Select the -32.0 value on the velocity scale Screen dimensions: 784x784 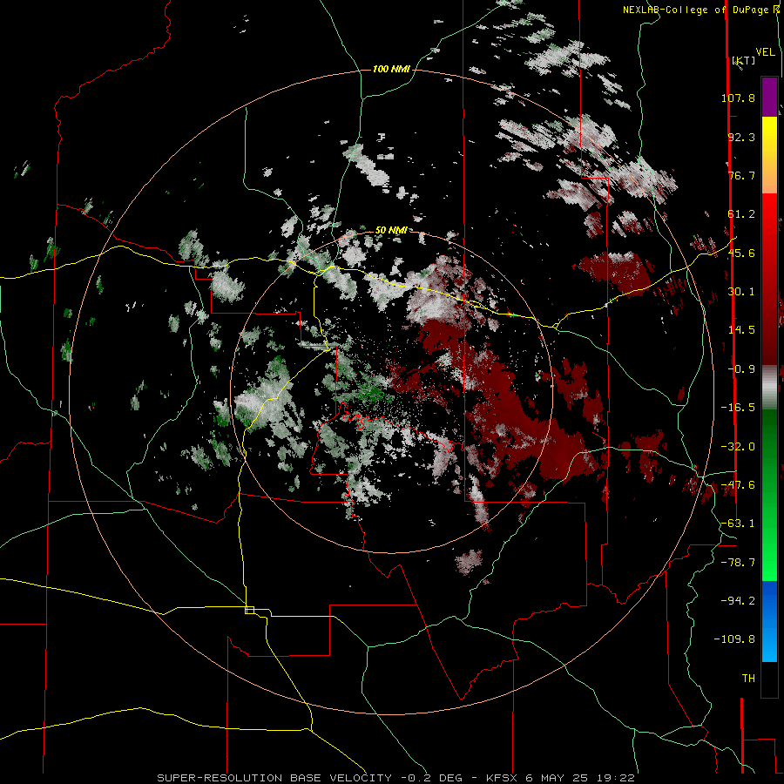[738, 447]
